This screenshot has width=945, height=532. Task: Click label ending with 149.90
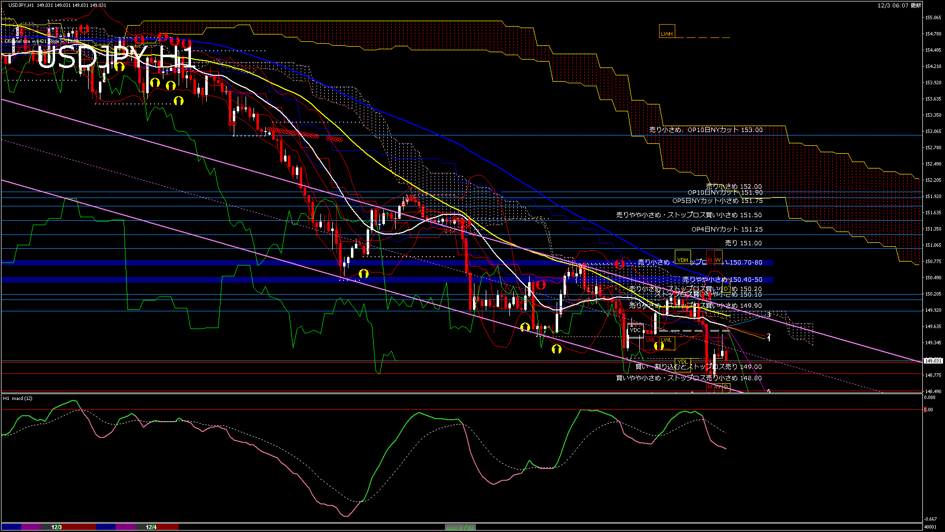695,306
